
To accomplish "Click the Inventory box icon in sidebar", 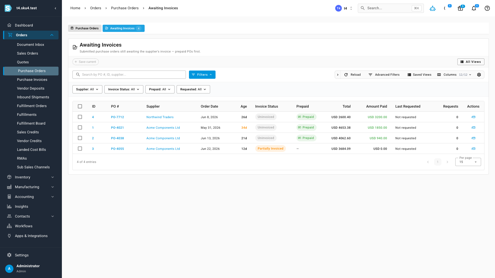I will click(x=9, y=177).
